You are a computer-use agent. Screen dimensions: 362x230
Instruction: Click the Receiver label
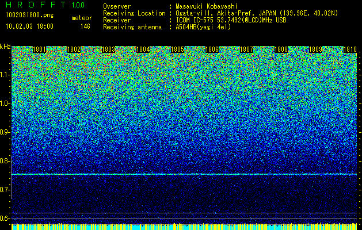117,20
